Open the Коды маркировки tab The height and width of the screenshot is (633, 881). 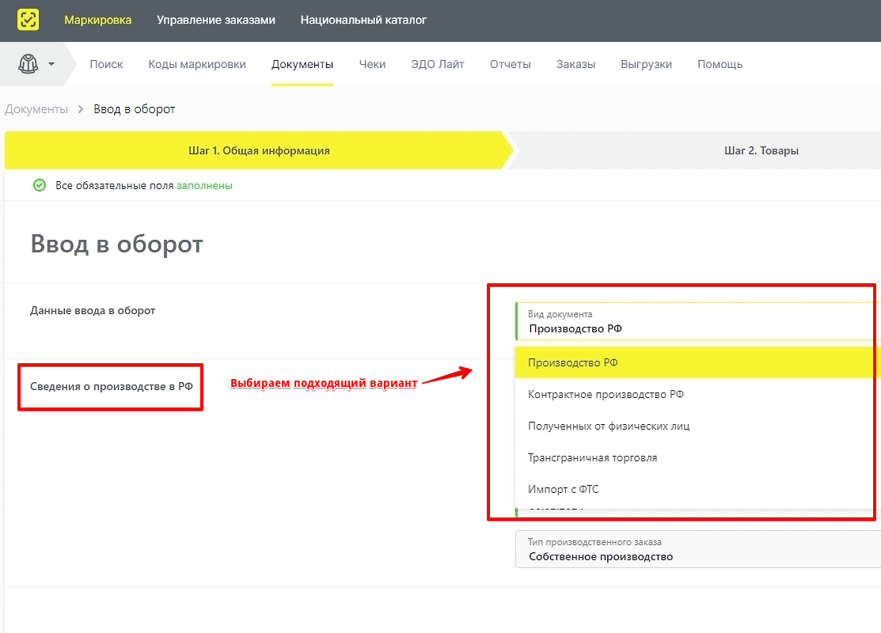pyautogui.click(x=197, y=65)
